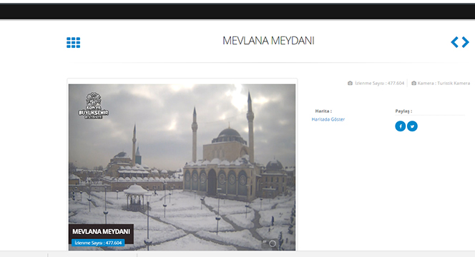Go to the next camera with right chevron
The height and width of the screenshot is (257, 475).
click(x=466, y=42)
